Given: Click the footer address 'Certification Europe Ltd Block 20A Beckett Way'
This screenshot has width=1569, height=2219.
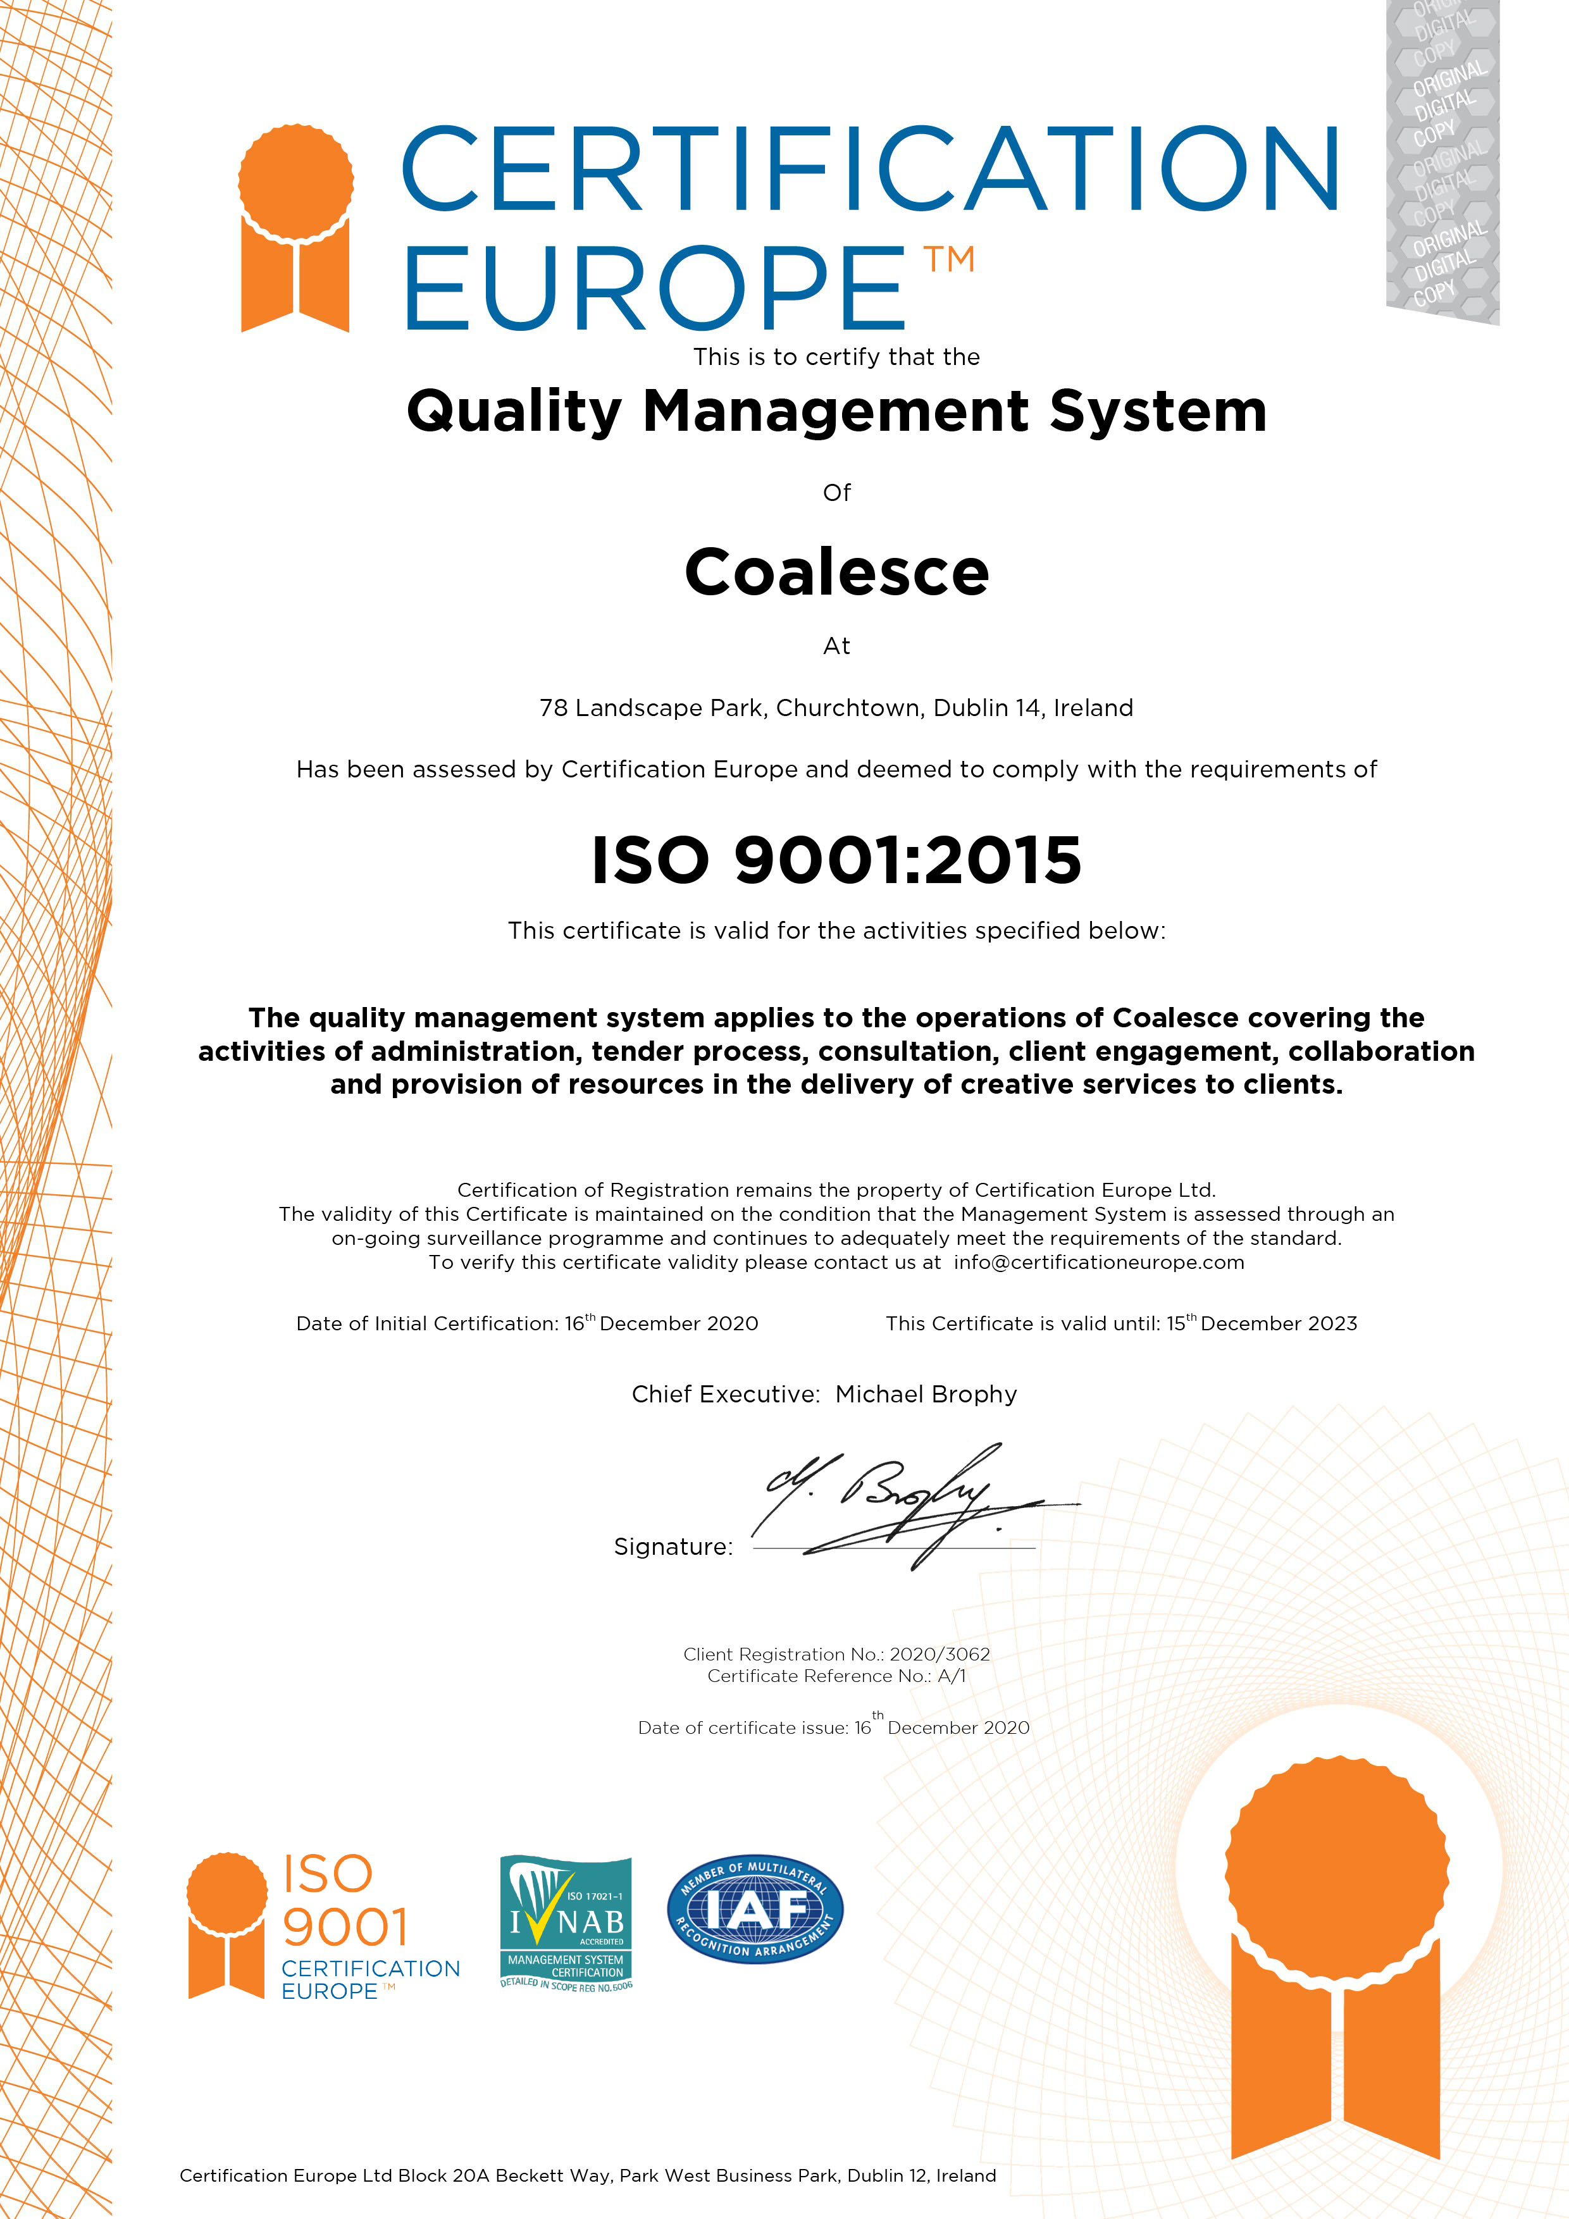Looking at the screenshot, I should click(x=588, y=2175).
